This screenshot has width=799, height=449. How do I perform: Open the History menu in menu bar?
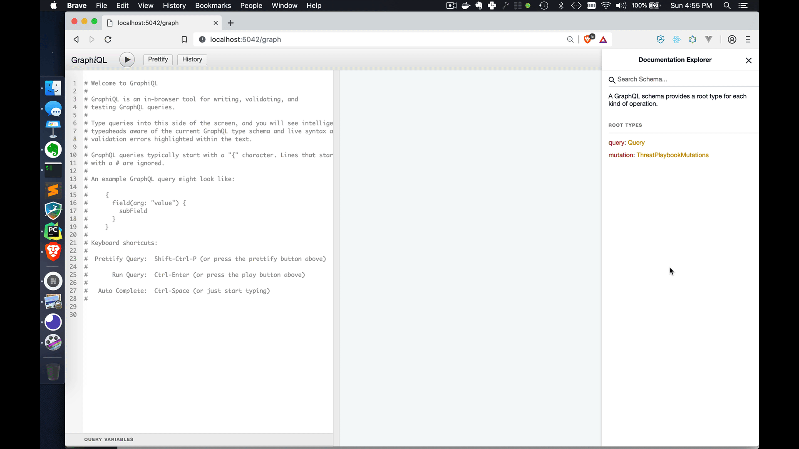174,5
